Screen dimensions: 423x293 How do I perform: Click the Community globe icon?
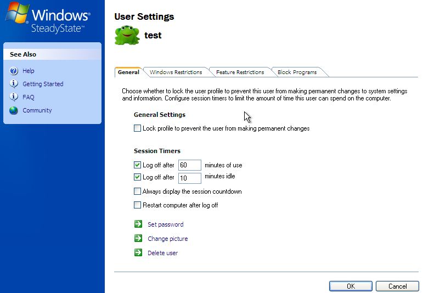click(14, 110)
